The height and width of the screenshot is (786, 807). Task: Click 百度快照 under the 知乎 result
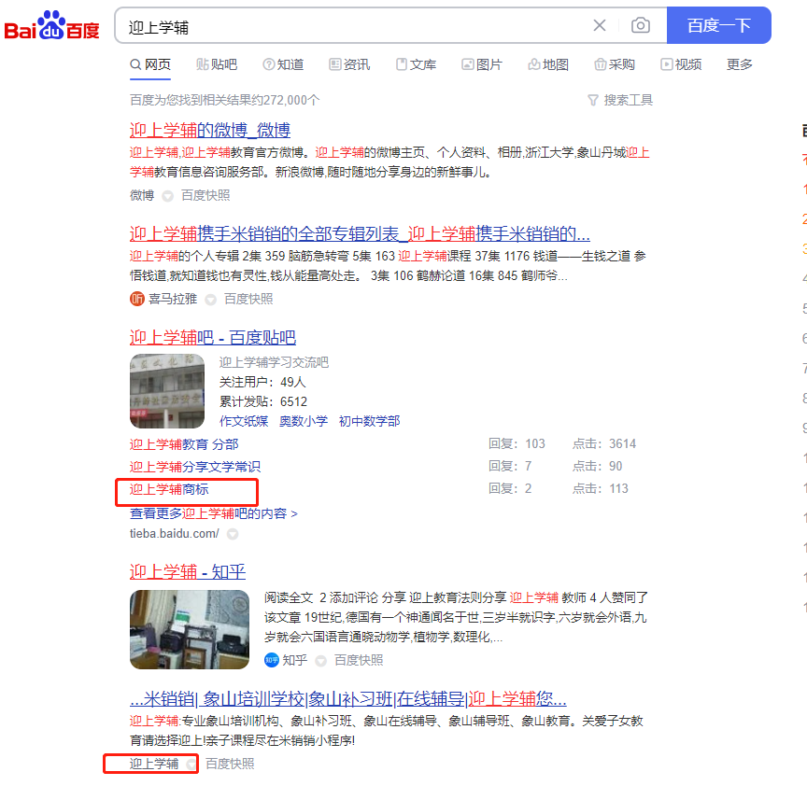(x=359, y=659)
